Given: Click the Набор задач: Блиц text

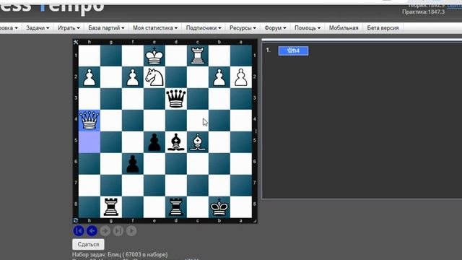Looking at the screenshot, I should (x=120, y=254).
